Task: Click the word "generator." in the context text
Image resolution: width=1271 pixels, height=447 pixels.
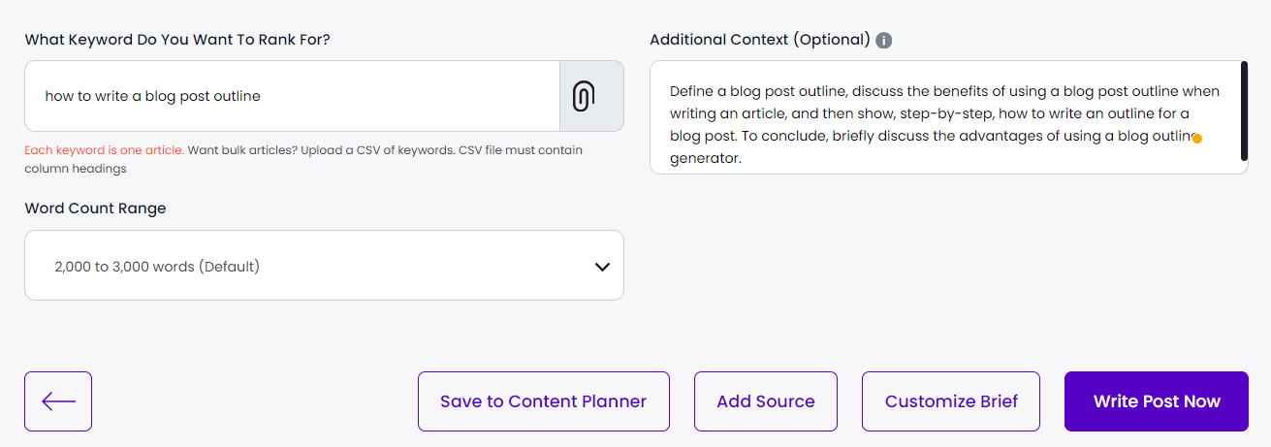Action: point(706,158)
